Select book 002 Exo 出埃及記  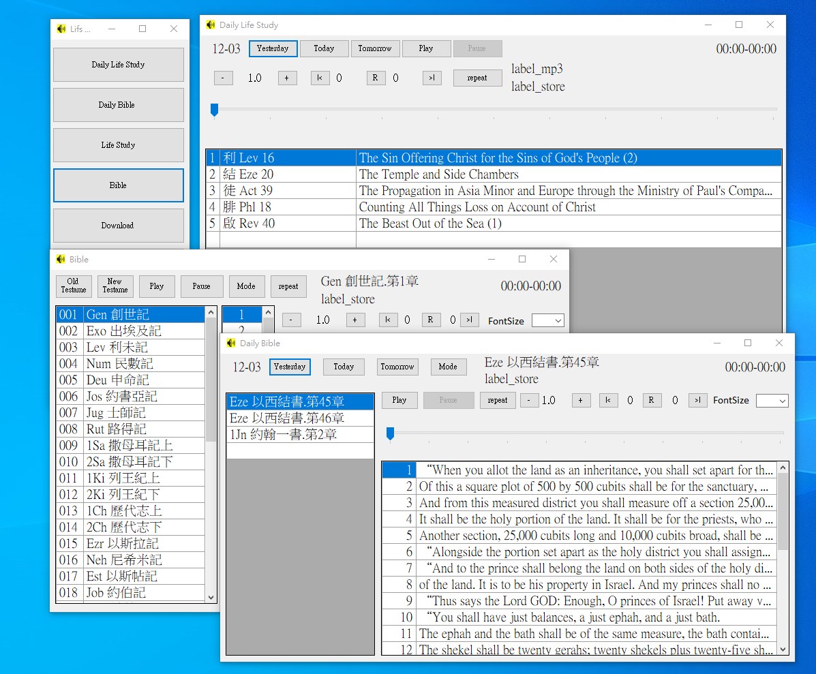tap(130, 331)
